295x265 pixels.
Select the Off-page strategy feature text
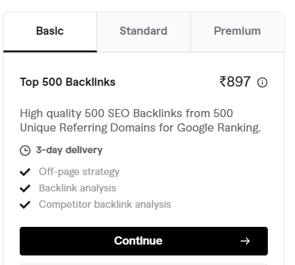(79, 172)
